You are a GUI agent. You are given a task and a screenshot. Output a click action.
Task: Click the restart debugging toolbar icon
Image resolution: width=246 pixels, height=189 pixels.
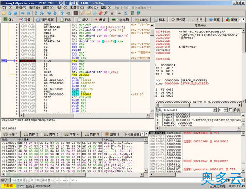(x=10, y=13)
